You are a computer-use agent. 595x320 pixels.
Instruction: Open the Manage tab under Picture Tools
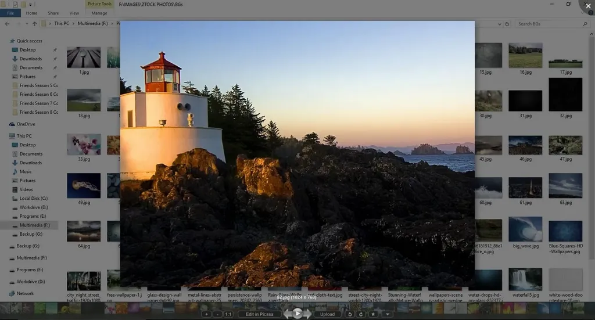pyautogui.click(x=99, y=13)
